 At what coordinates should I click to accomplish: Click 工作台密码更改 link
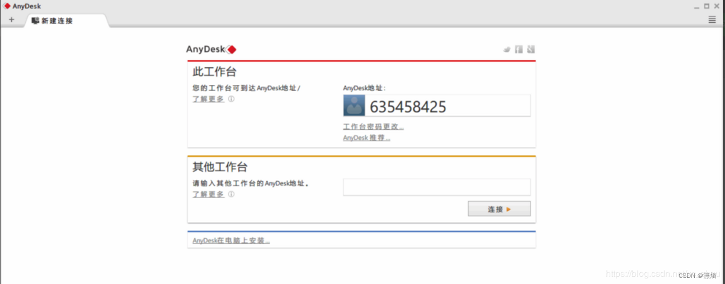(373, 126)
